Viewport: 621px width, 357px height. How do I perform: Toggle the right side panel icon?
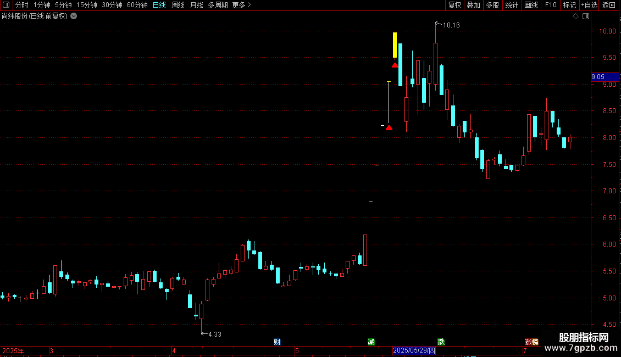[586, 16]
